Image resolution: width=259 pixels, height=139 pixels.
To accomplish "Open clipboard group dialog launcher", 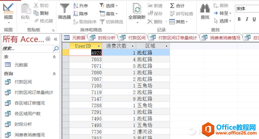I will tap(53, 30).
